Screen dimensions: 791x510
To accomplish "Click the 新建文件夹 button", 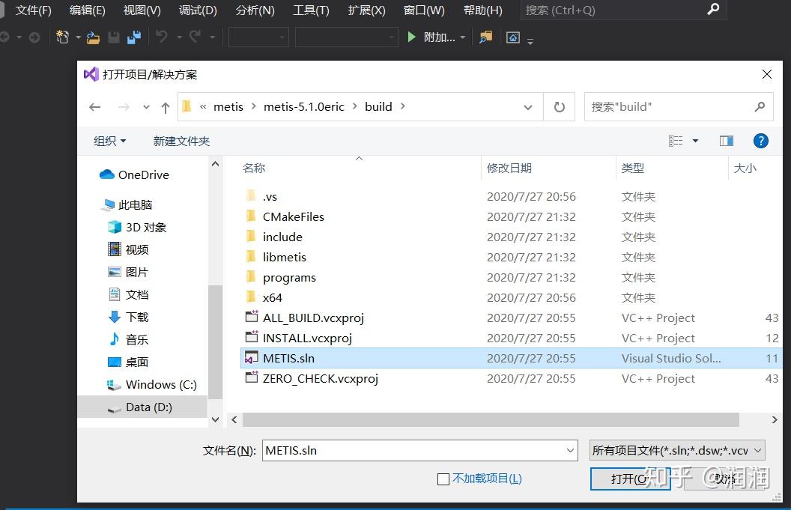I will [181, 141].
